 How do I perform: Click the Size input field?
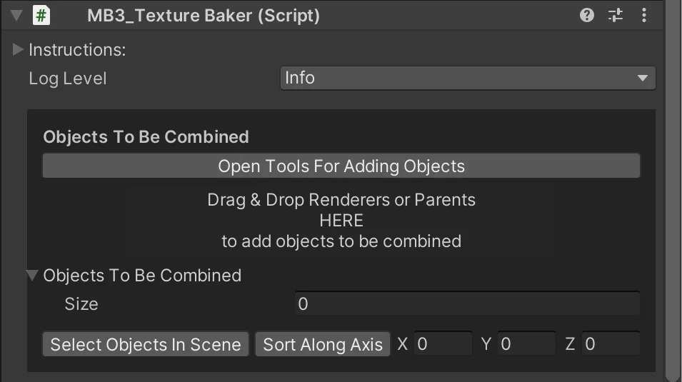(467, 303)
